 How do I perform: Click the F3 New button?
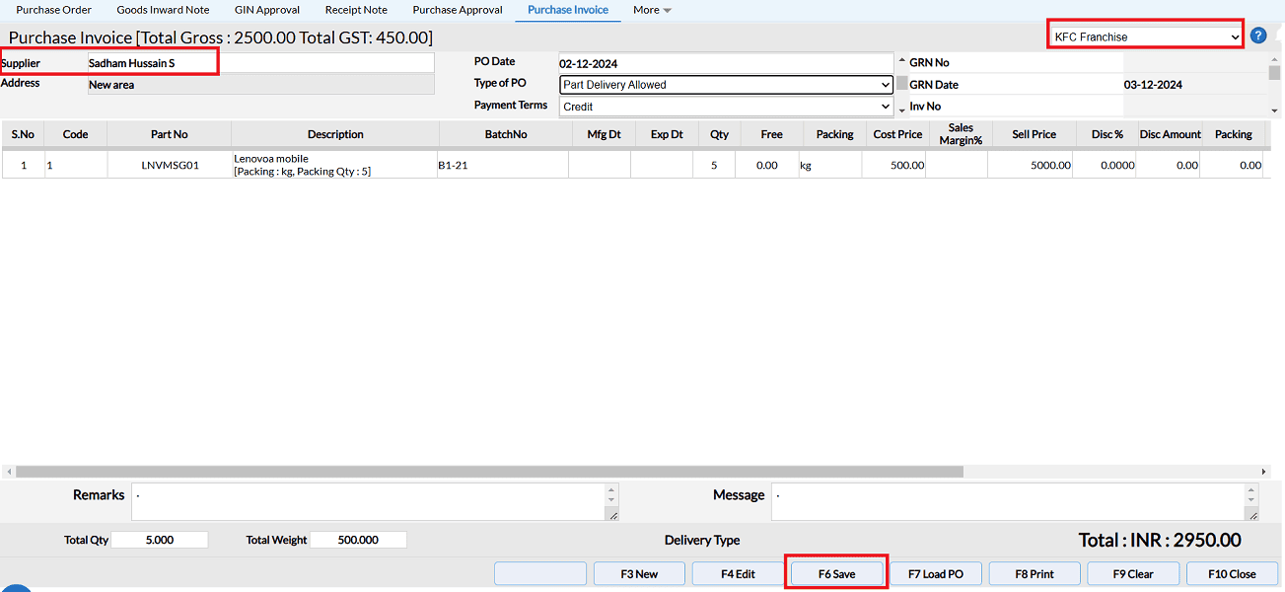(x=639, y=573)
